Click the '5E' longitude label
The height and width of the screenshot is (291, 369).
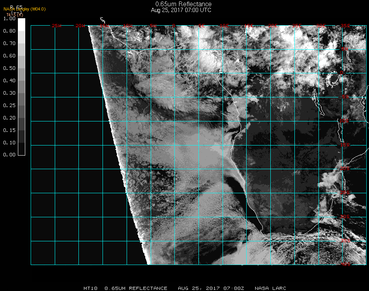pyautogui.click(x=202, y=26)
